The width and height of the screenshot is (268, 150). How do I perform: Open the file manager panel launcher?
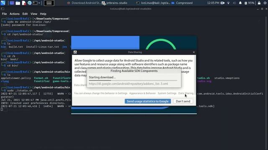(x=18, y=3)
